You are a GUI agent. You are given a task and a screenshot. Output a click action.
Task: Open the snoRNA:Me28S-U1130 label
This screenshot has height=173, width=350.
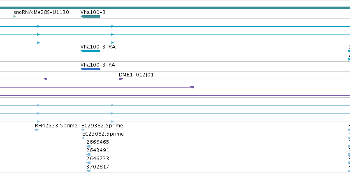(x=41, y=12)
